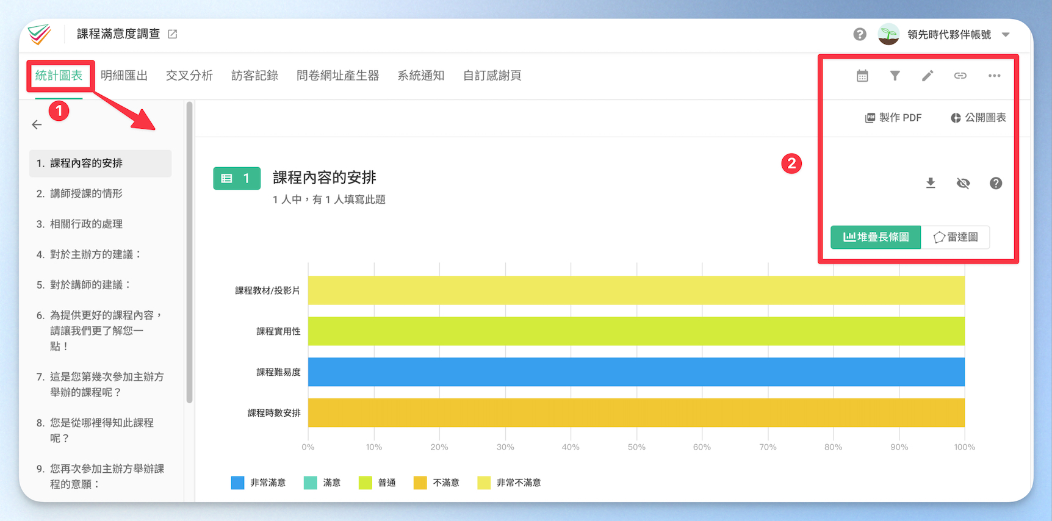Click the 課程實用性 lime bar
The image size is (1052, 521).
(636, 331)
